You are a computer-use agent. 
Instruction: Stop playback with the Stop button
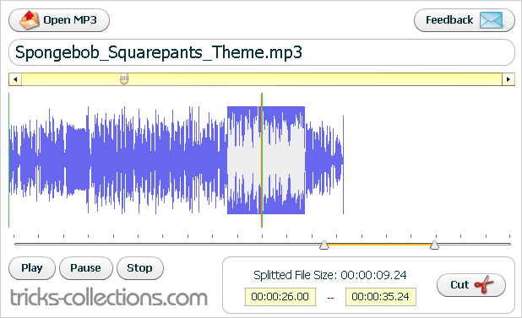(x=140, y=268)
